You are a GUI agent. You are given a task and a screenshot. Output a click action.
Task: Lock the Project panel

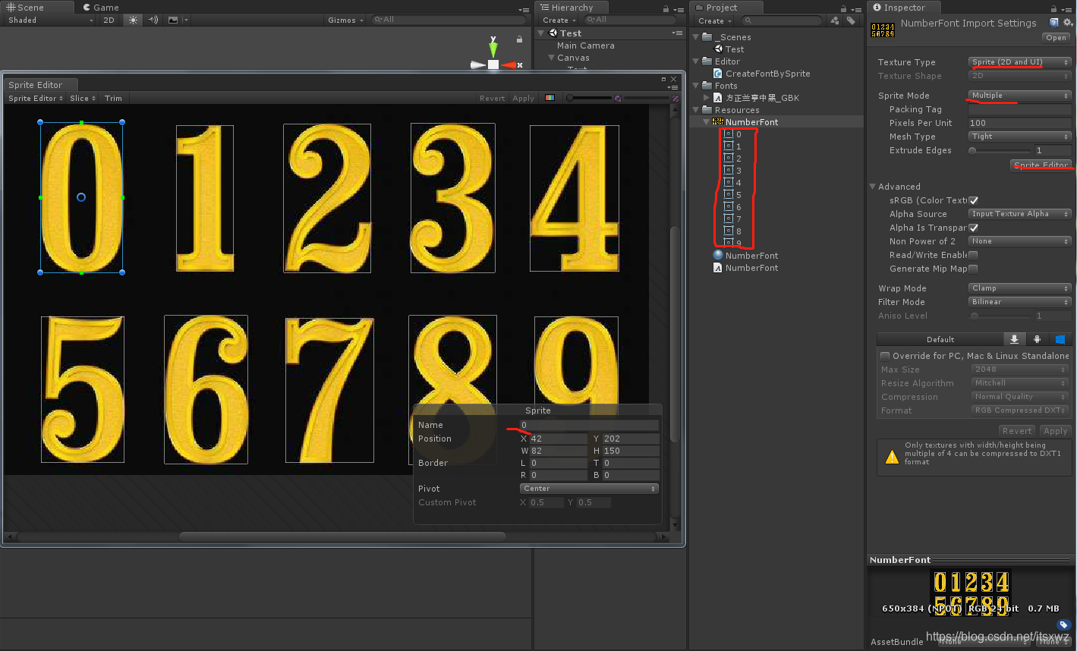(843, 8)
